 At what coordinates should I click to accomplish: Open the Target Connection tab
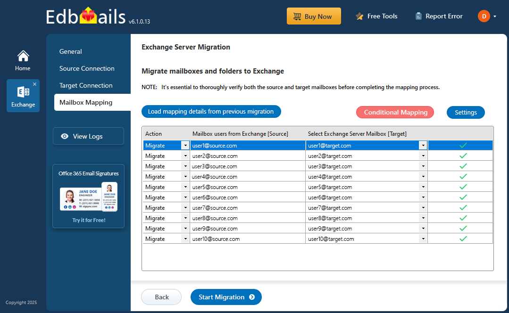[x=85, y=85]
